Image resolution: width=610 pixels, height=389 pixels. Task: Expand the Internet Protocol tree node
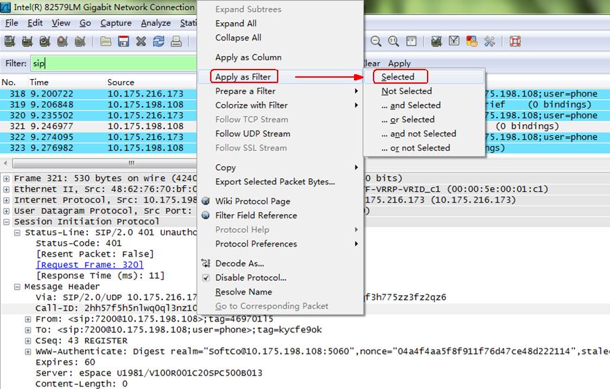coord(6,201)
